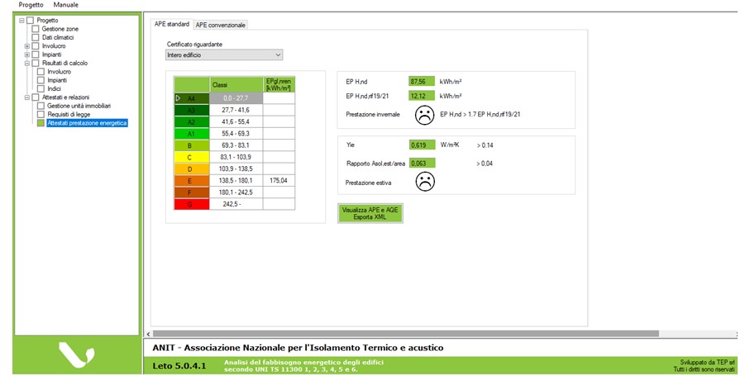
Task: Collapse the Risultati di calcolo node
Action: click(27, 63)
